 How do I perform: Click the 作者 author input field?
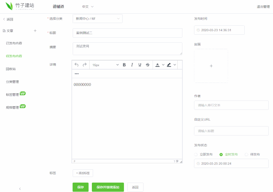pyautogui.click(x=231, y=105)
